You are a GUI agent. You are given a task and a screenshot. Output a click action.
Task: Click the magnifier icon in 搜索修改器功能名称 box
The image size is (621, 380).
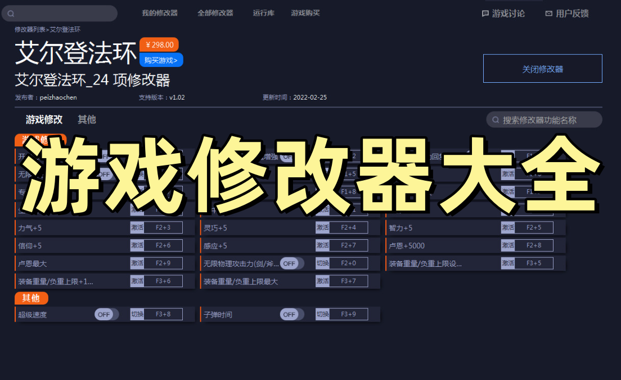pos(496,120)
